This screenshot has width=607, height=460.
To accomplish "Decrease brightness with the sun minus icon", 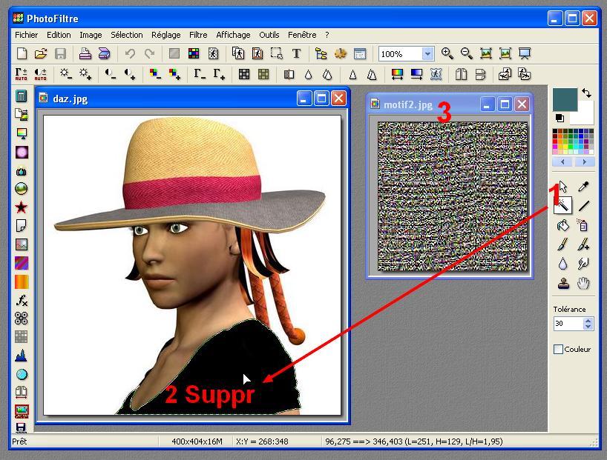I will point(65,74).
